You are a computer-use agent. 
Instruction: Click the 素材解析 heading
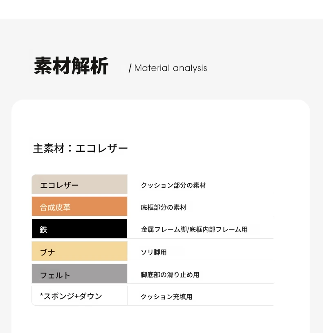click(71, 66)
